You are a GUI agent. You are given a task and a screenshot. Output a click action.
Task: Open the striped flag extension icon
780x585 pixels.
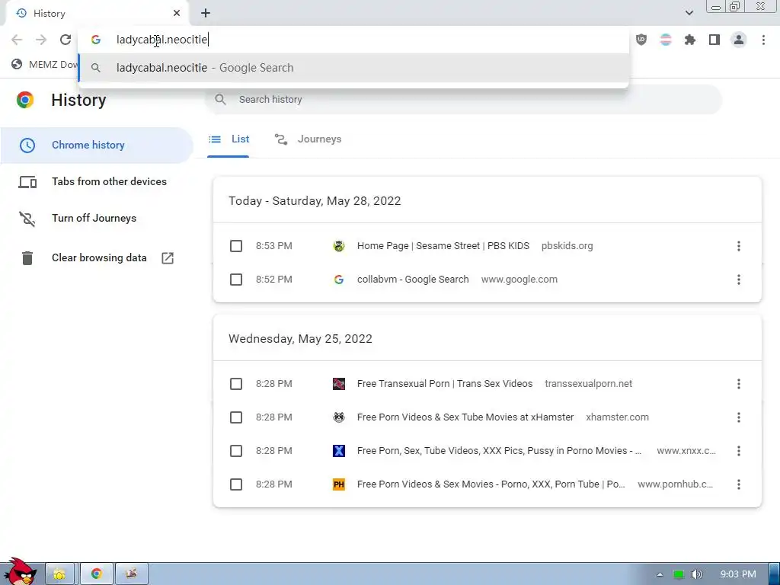[x=666, y=40]
